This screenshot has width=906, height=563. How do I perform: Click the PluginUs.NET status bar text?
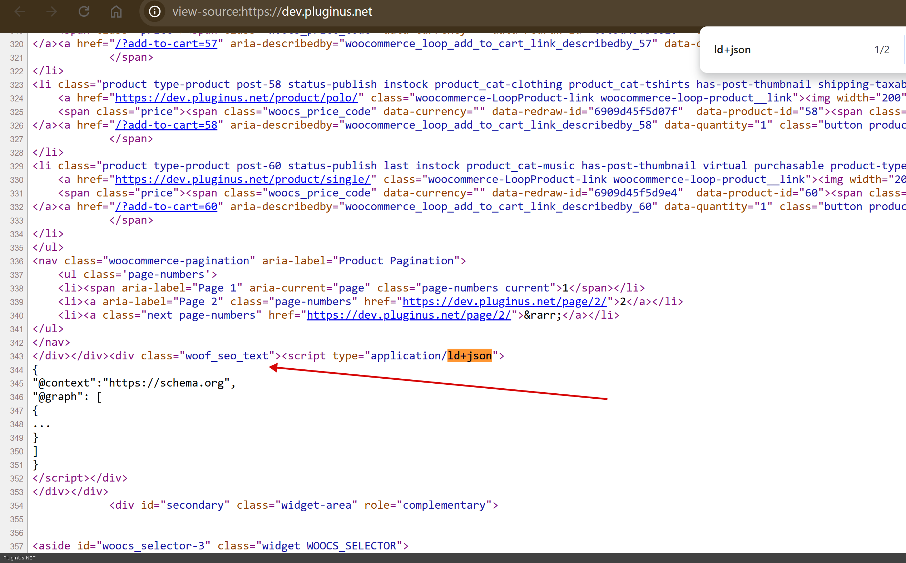point(19,558)
